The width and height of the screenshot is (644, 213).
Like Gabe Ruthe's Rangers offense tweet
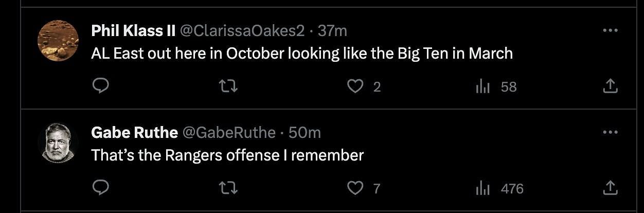355,188
